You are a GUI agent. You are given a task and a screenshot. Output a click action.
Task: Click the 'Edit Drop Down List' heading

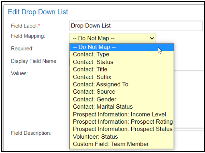pyautogui.click(x=38, y=12)
